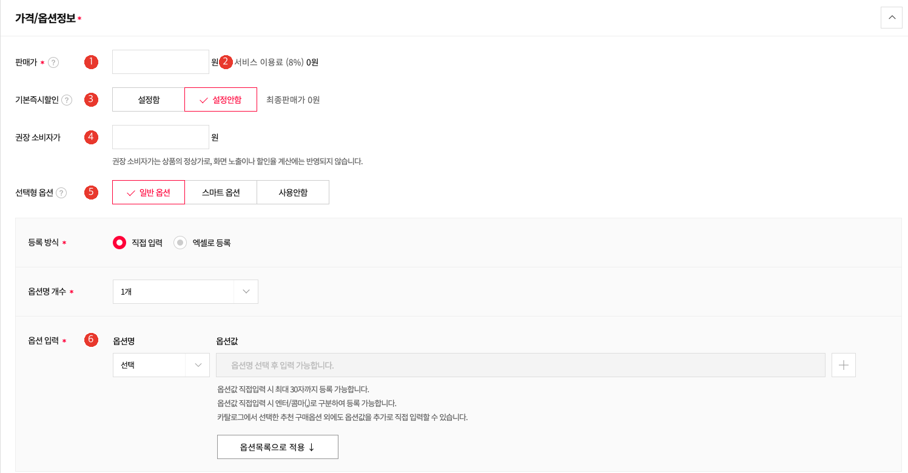908x473 pixels.
Task: Click the 옵션 입력 label
Action: tap(43, 341)
